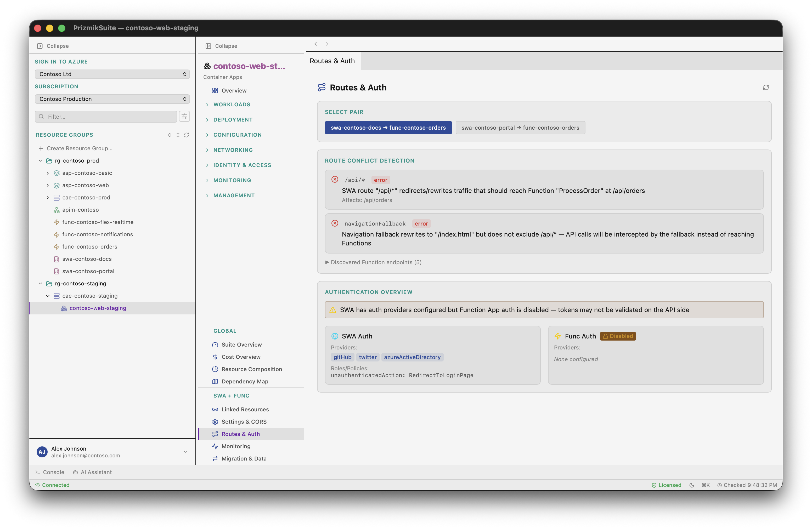Click the navigationFallback conflict entry
Screen dimensions: 812x529
(x=544, y=233)
